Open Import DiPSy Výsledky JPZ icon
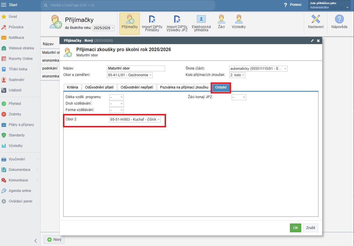 [x=177, y=23]
